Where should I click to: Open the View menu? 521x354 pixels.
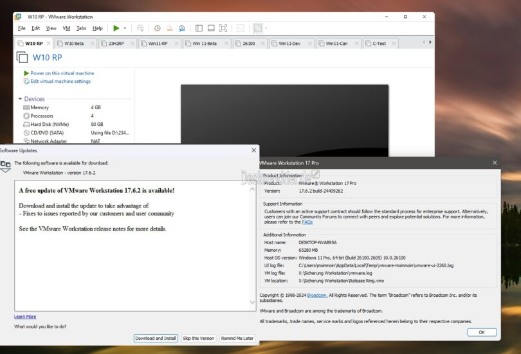tap(51, 28)
